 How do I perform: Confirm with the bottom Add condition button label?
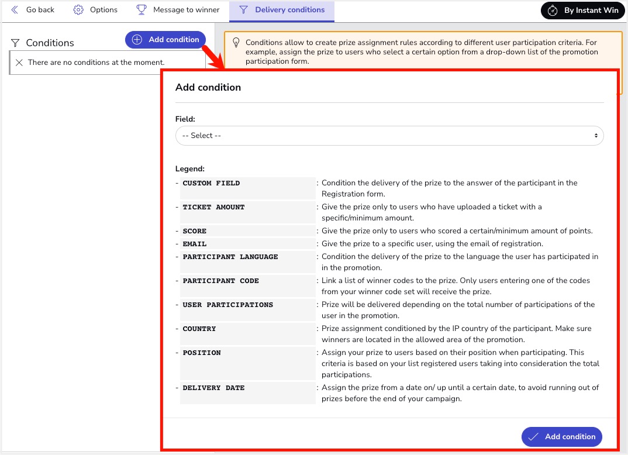(x=570, y=437)
